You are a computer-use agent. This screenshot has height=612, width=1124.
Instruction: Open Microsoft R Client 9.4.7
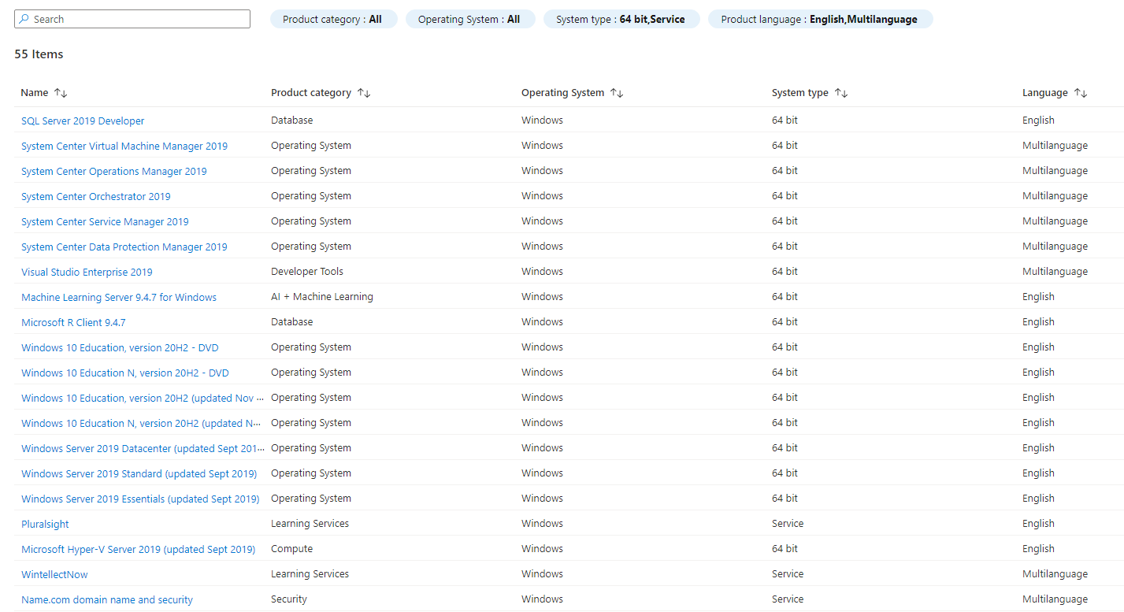[x=73, y=322]
